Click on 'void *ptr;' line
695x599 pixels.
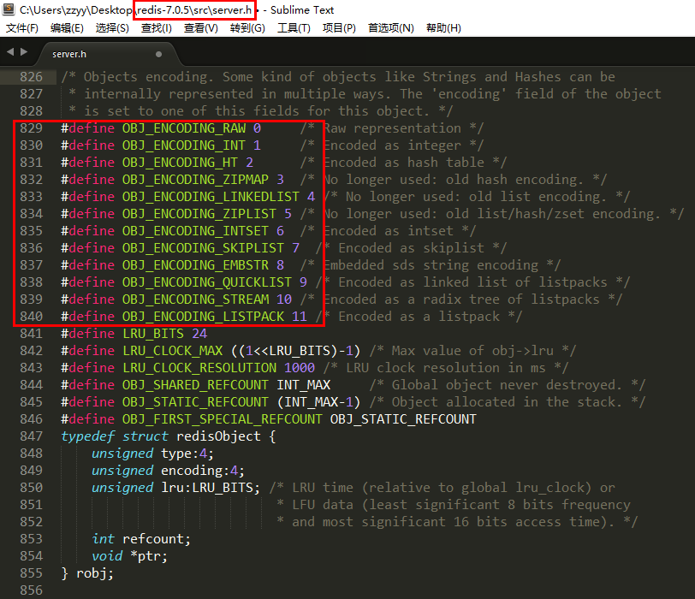129,556
